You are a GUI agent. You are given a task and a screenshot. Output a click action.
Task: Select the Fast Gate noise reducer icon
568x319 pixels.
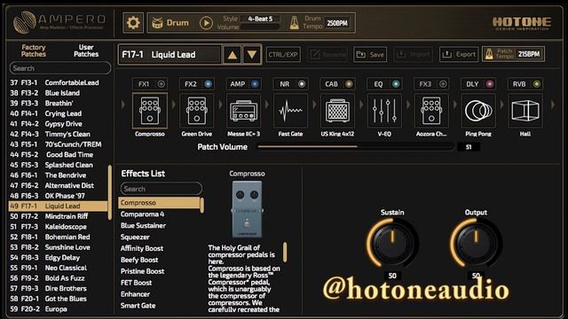pos(290,111)
